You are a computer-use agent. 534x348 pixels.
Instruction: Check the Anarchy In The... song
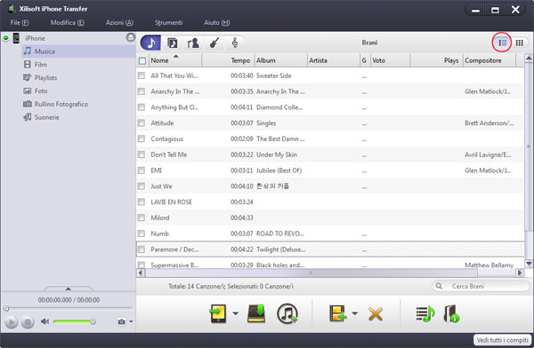click(142, 91)
